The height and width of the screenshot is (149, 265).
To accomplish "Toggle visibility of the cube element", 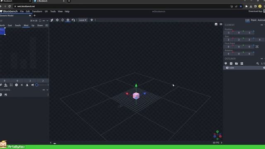I will [264, 68].
